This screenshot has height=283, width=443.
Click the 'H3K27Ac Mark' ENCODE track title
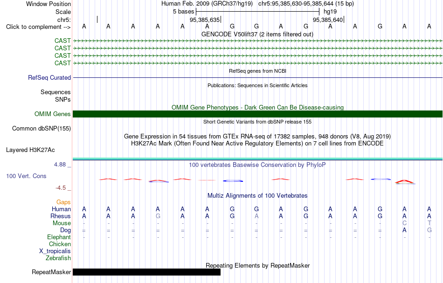pyautogui.click(x=257, y=144)
